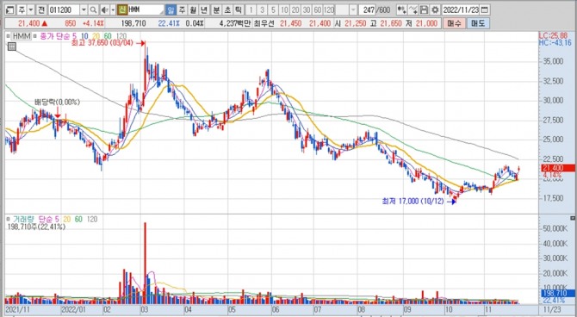Viewport: 577px width, 317px height.
Task: Click the add chart item dots icon
Action: 402,9
